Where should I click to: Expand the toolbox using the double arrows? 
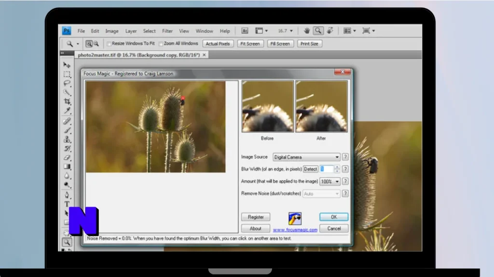tap(62, 53)
